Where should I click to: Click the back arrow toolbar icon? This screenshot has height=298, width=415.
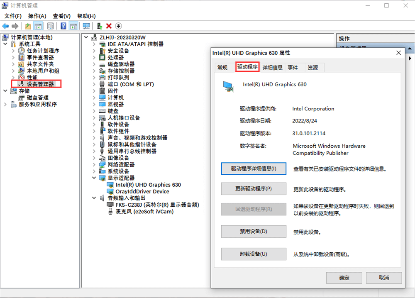point(5,26)
